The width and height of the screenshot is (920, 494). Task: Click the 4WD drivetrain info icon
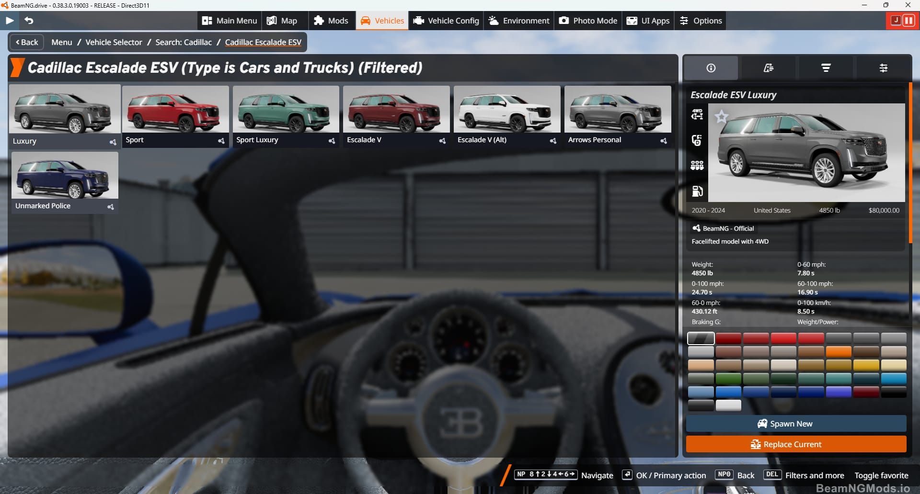pos(697,115)
